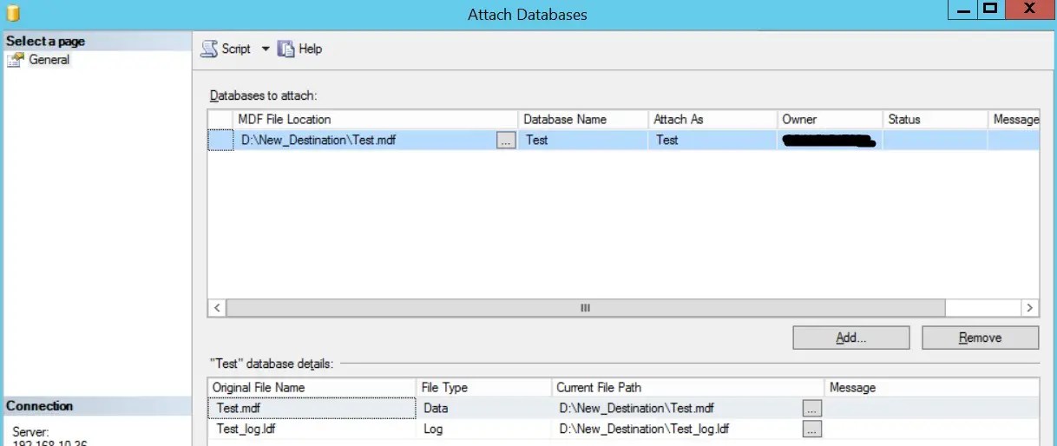Click the File Type column header
This screenshot has height=446, width=1057.
(483, 387)
